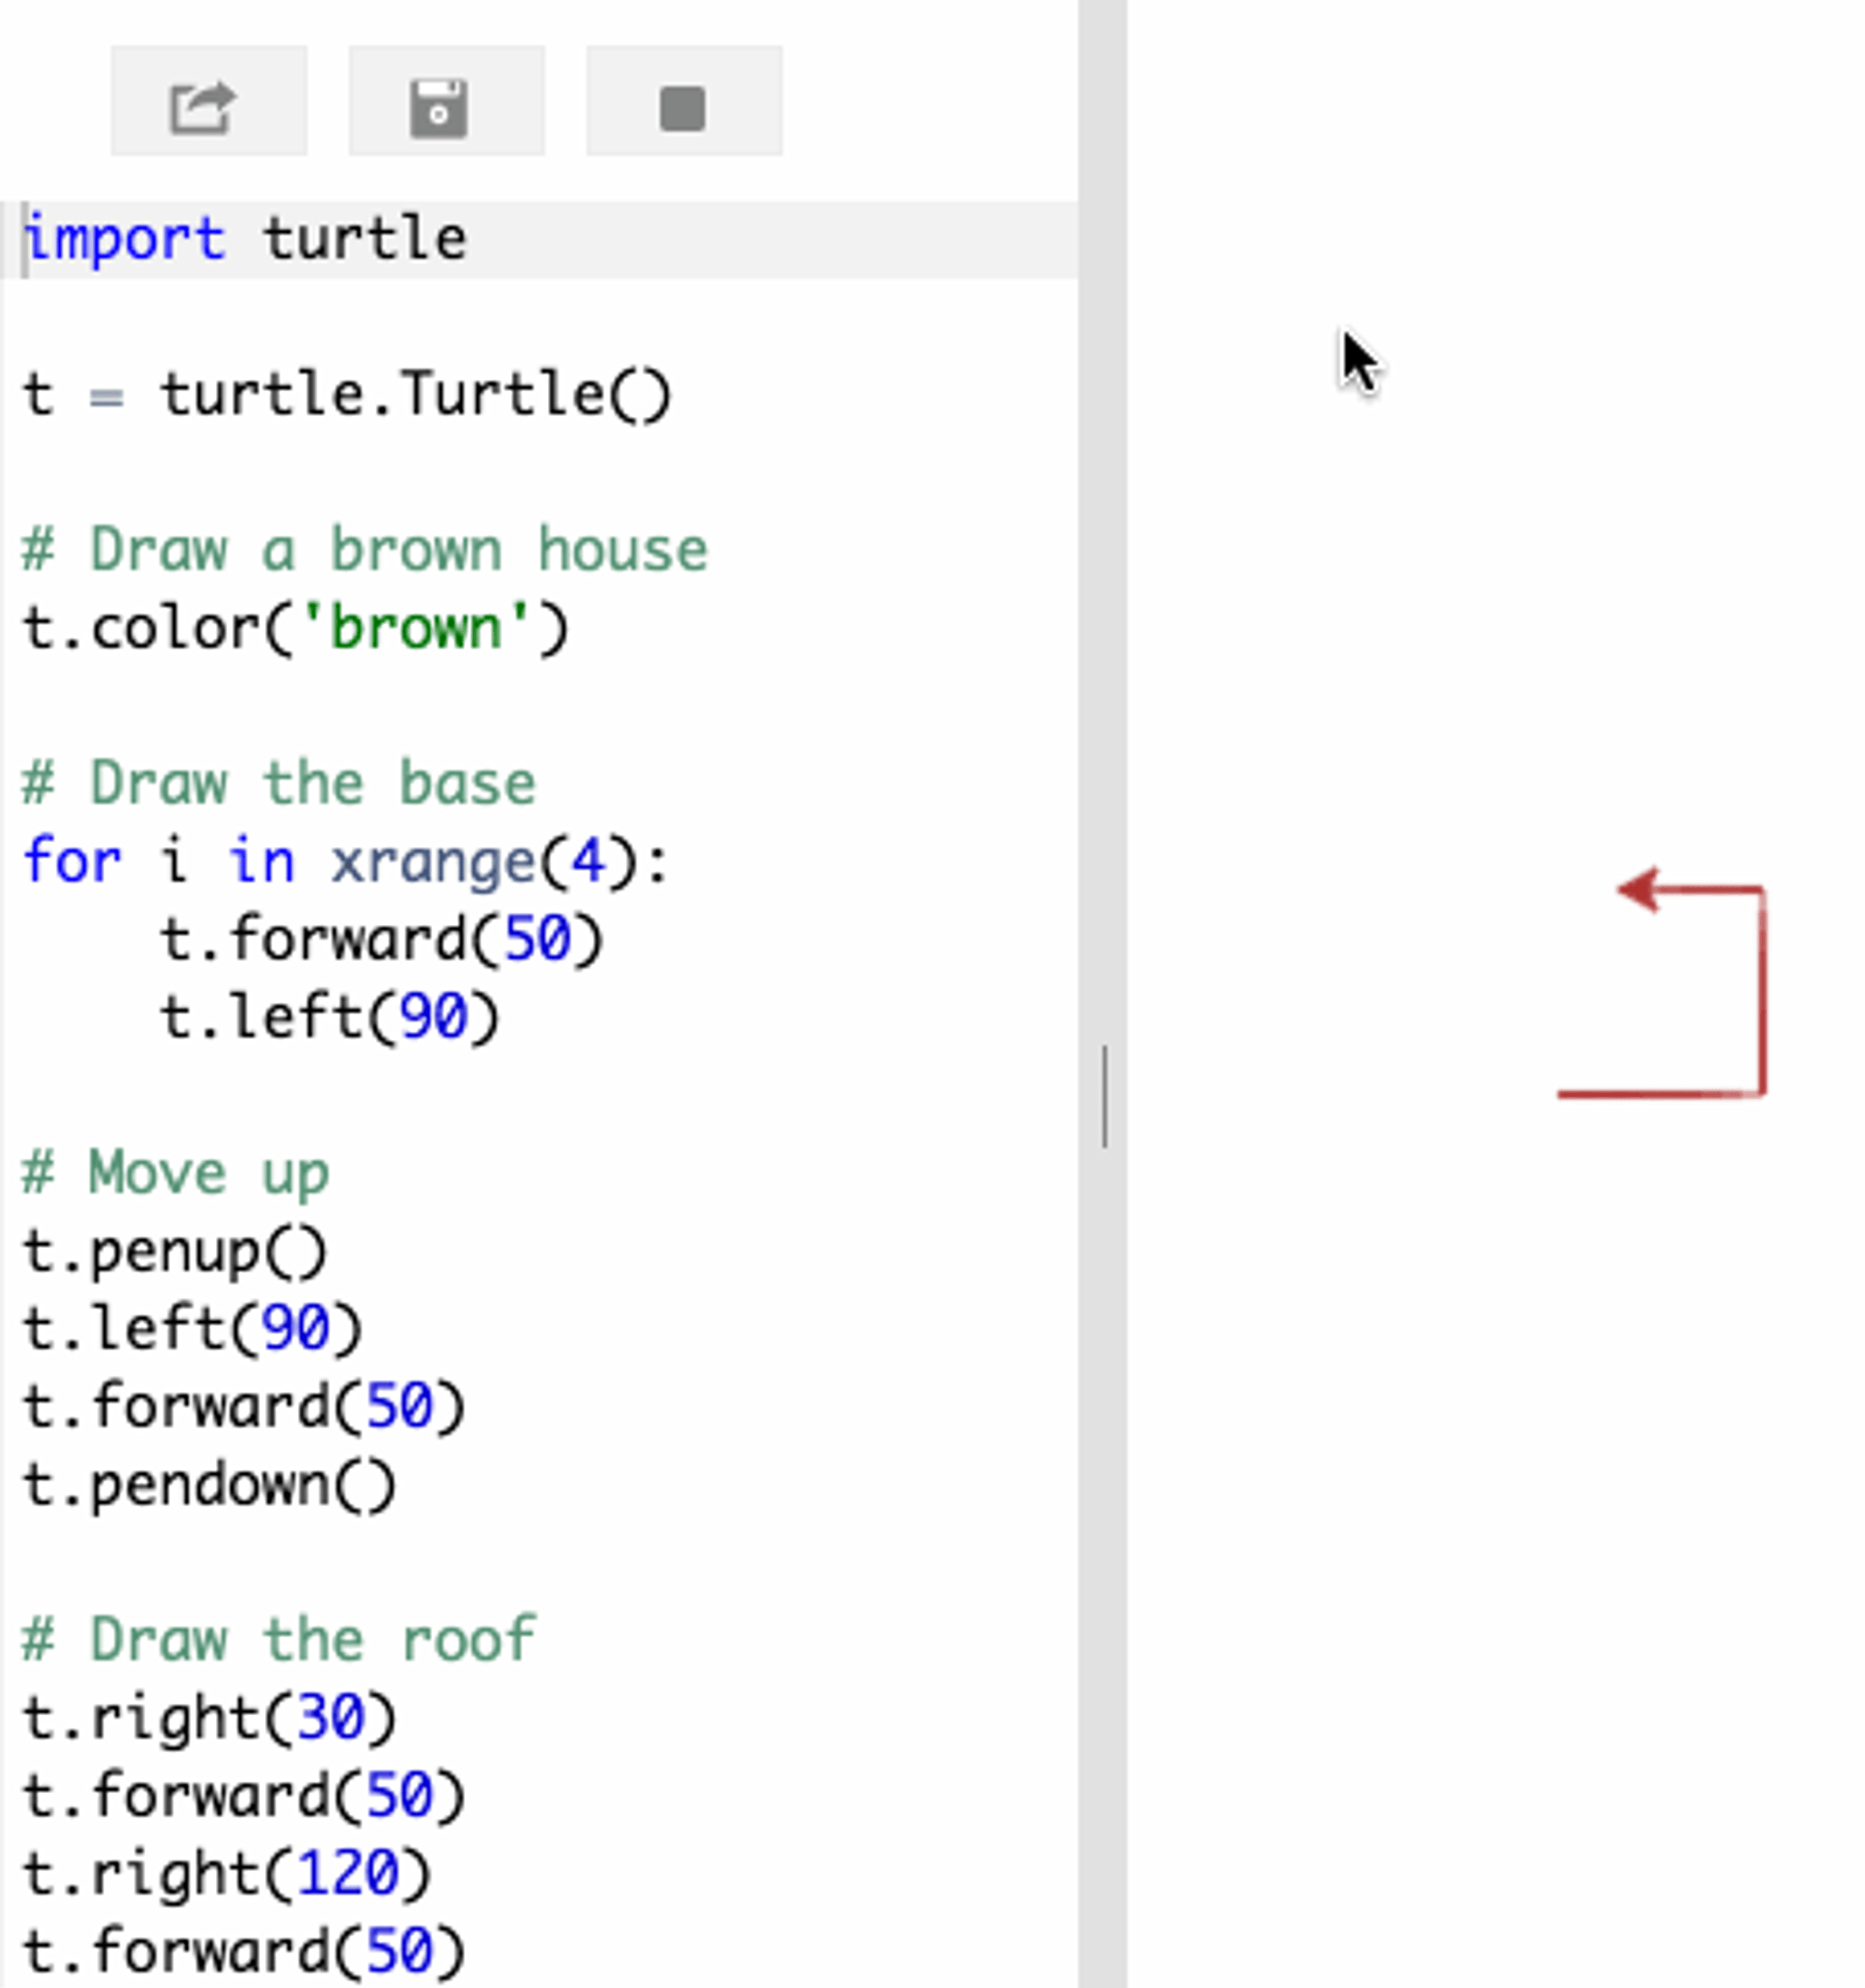Screen dimensions: 1865x1988
Task: Click number 50 in indented t.forward
Action: [537, 940]
